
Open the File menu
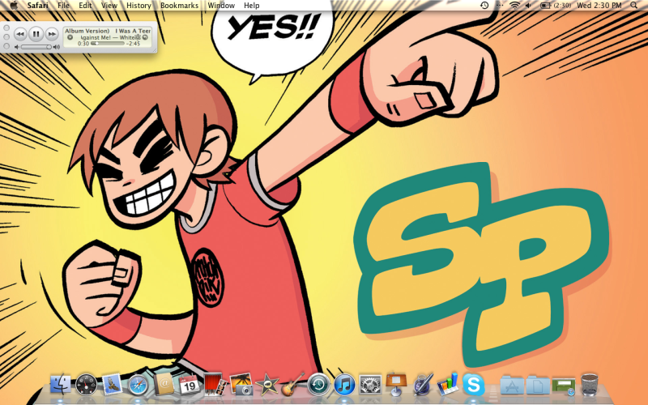pos(63,6)
